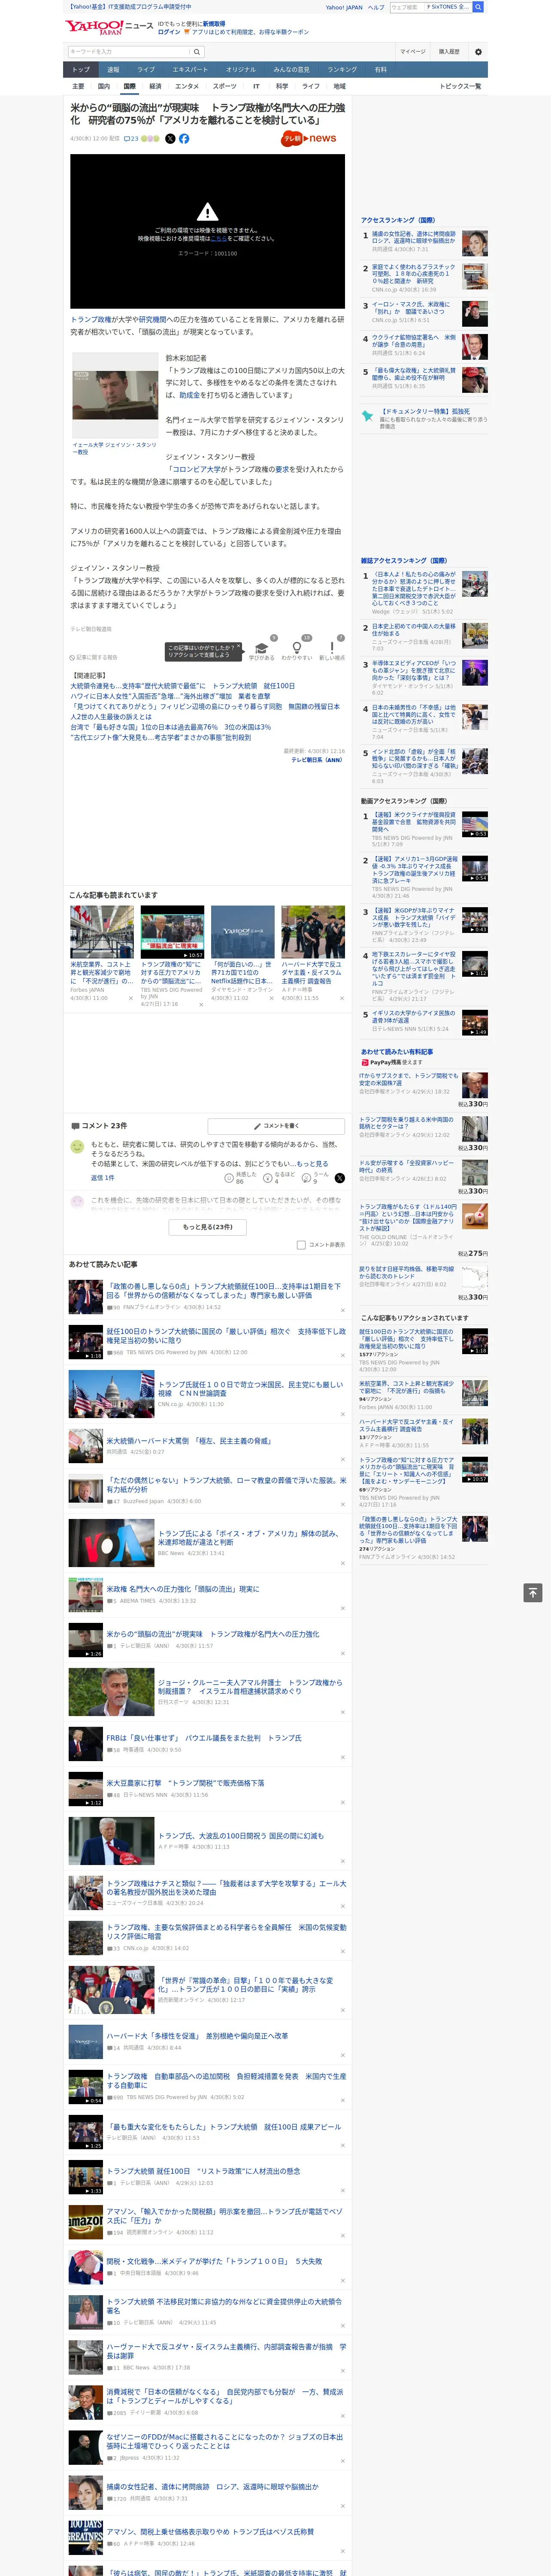Open the オリジナル tab
551x2576 pixels.
(241, 70)
